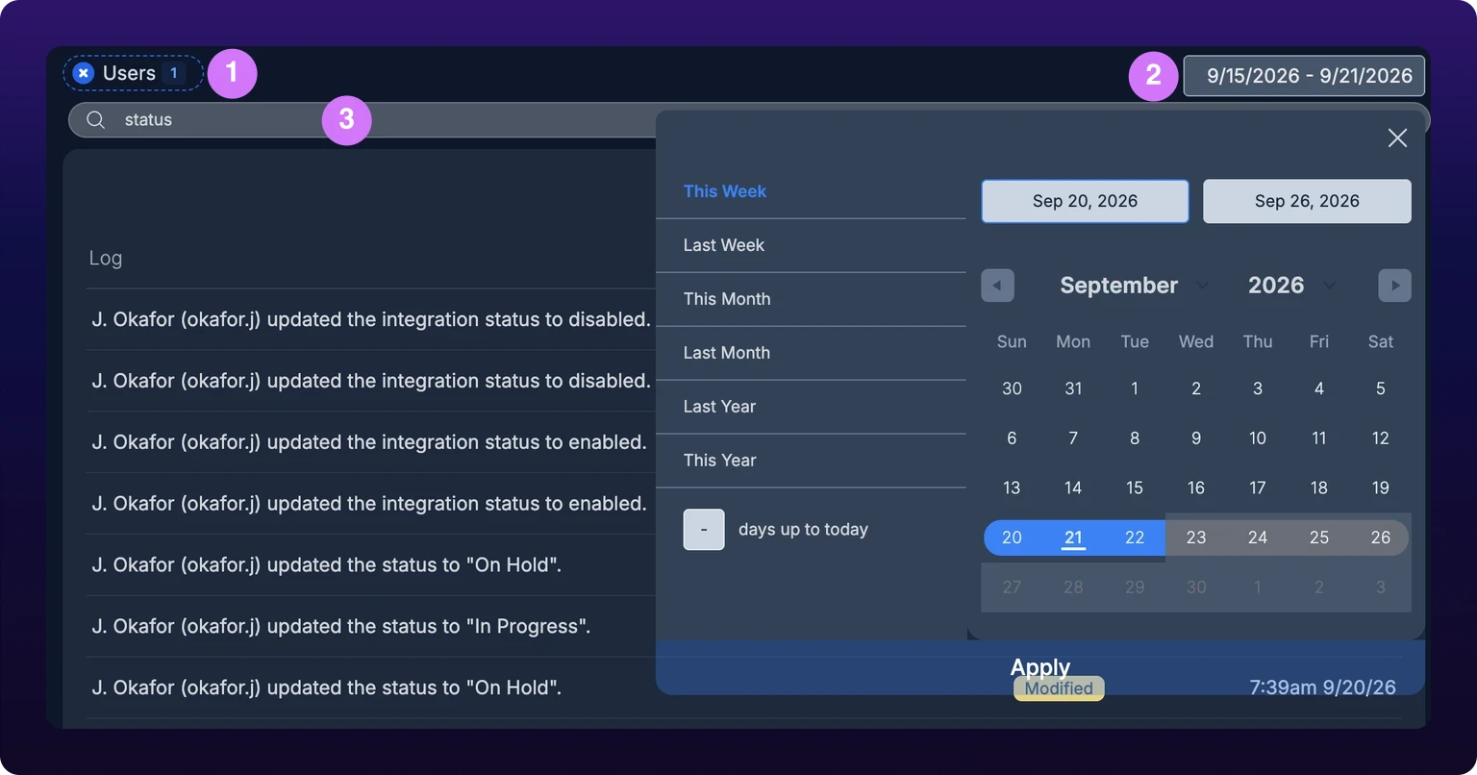
Task: Select September 21 in the calendar
Action: [1073, 537]
